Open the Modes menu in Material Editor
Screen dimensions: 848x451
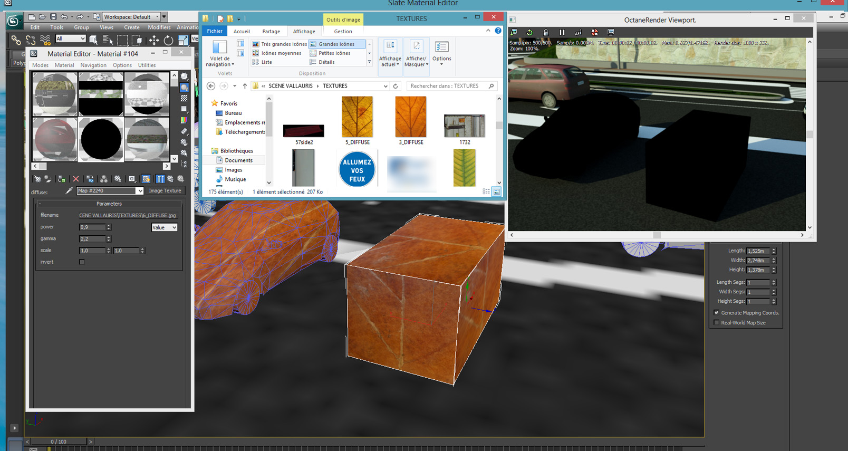(x=40, y=65)
